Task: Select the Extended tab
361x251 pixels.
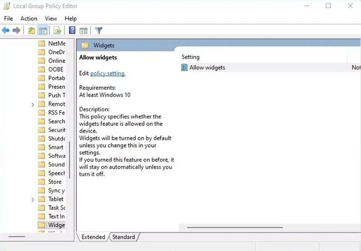Action: [93, 237]
